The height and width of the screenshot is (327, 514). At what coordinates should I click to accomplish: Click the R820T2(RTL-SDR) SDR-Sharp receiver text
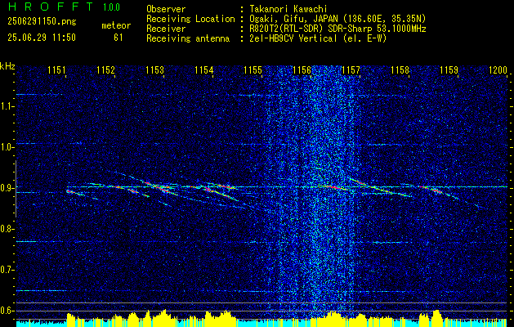(x=338, y=29)
